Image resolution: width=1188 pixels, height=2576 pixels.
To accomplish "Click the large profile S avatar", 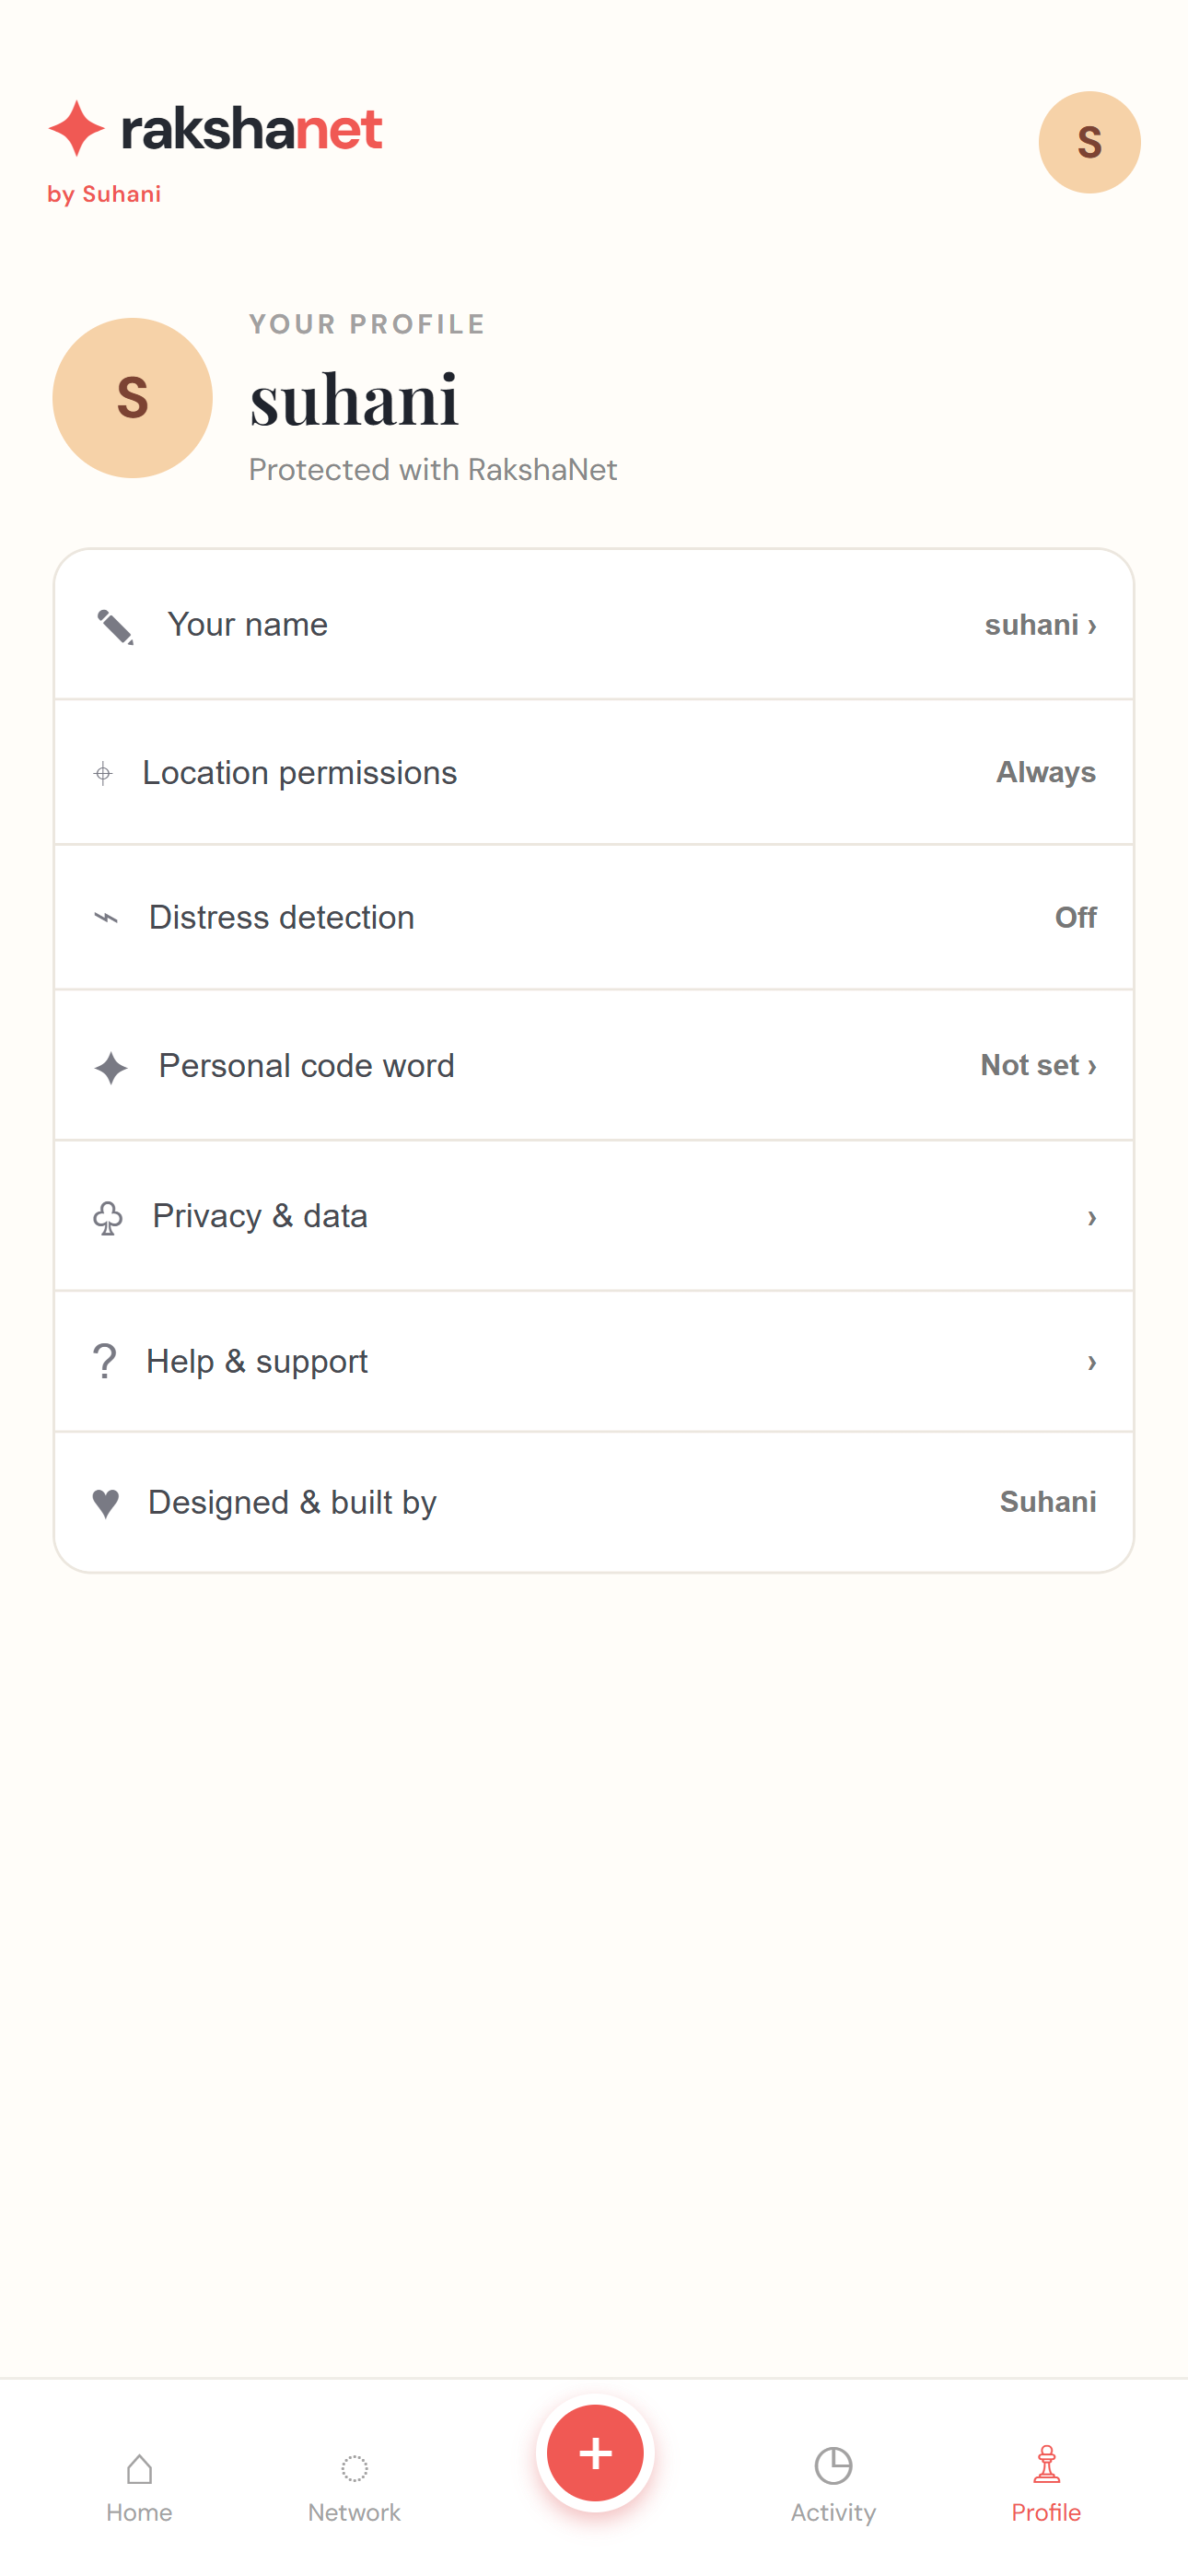I will 132,398.
